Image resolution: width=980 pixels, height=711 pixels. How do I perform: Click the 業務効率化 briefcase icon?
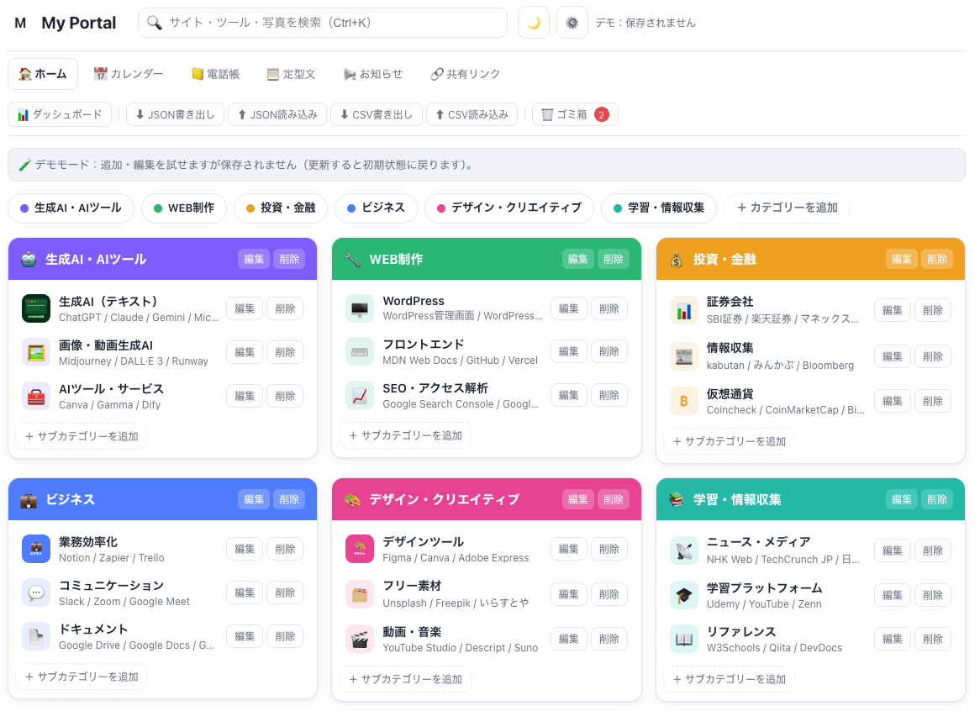click(35, 549)
